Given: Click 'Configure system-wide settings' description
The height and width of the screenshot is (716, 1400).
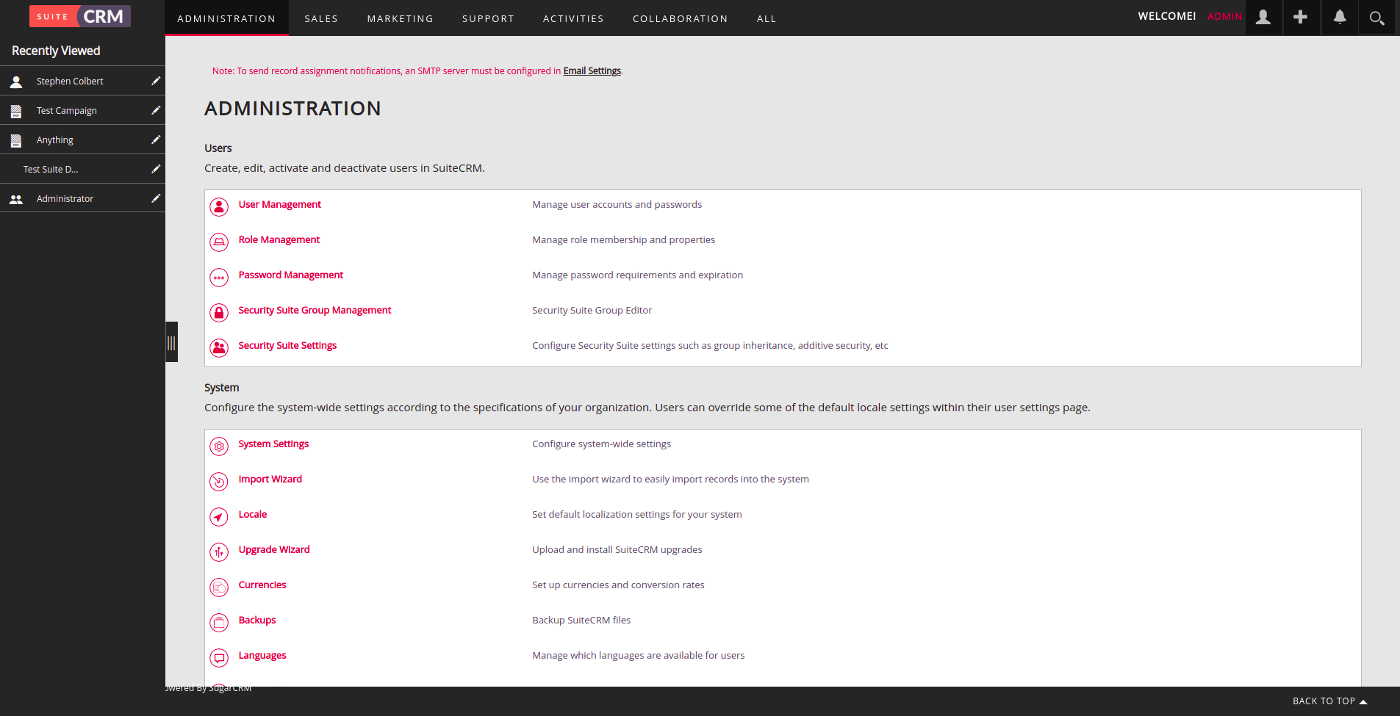Looking at the screenshot, I should click(x=602, y=444).
